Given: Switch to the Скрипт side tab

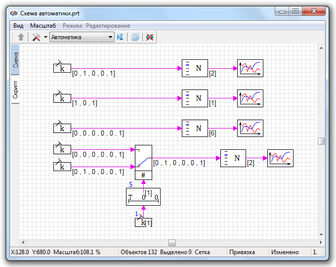Looking at the screenshot, I should 15,89.
